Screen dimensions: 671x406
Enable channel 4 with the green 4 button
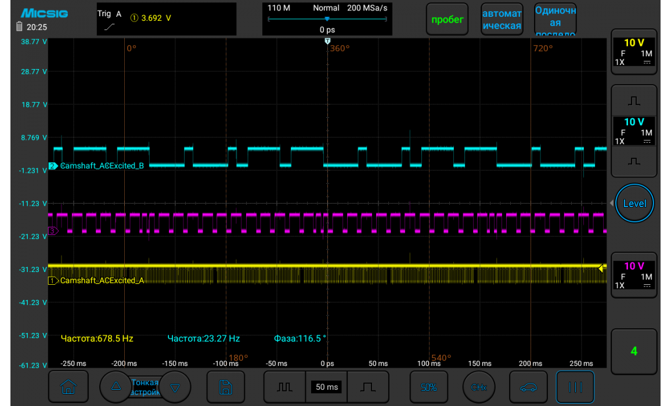tap(634, 351)
